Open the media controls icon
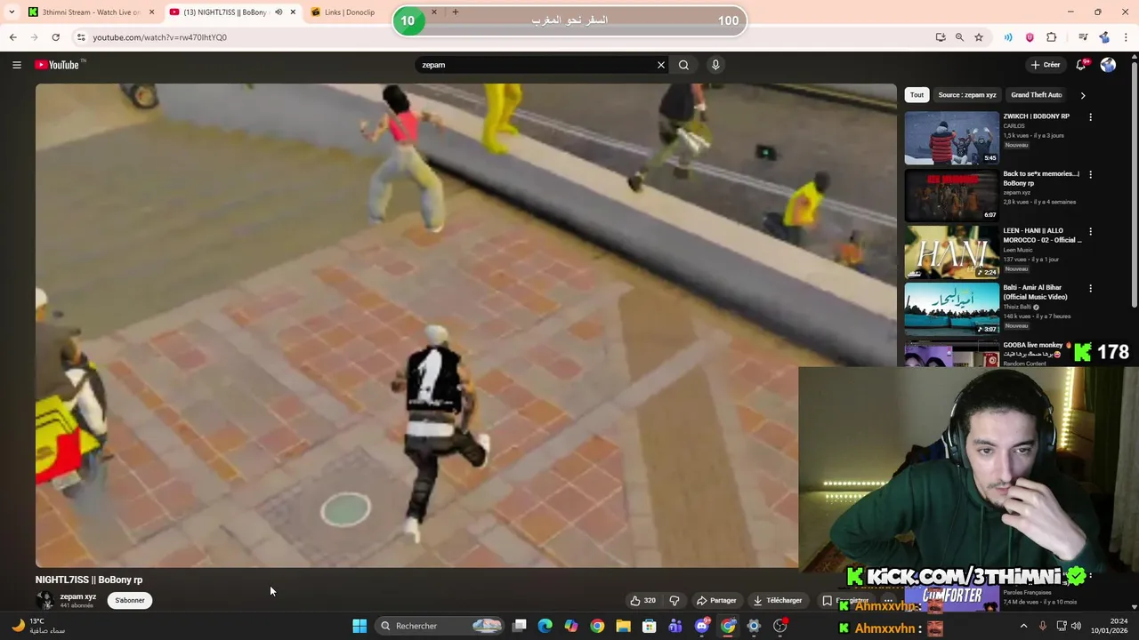Viewport: 1139px width, 640px height. tap(1083, 37)
